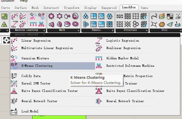Click Nonlinear Regression icon in ribbon
Image resolution: width=182 pixels, height=119 pixels.
23,24
